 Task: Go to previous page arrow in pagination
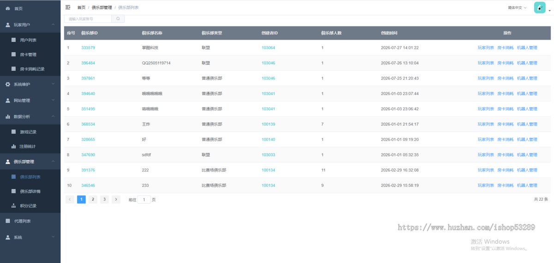70,199
